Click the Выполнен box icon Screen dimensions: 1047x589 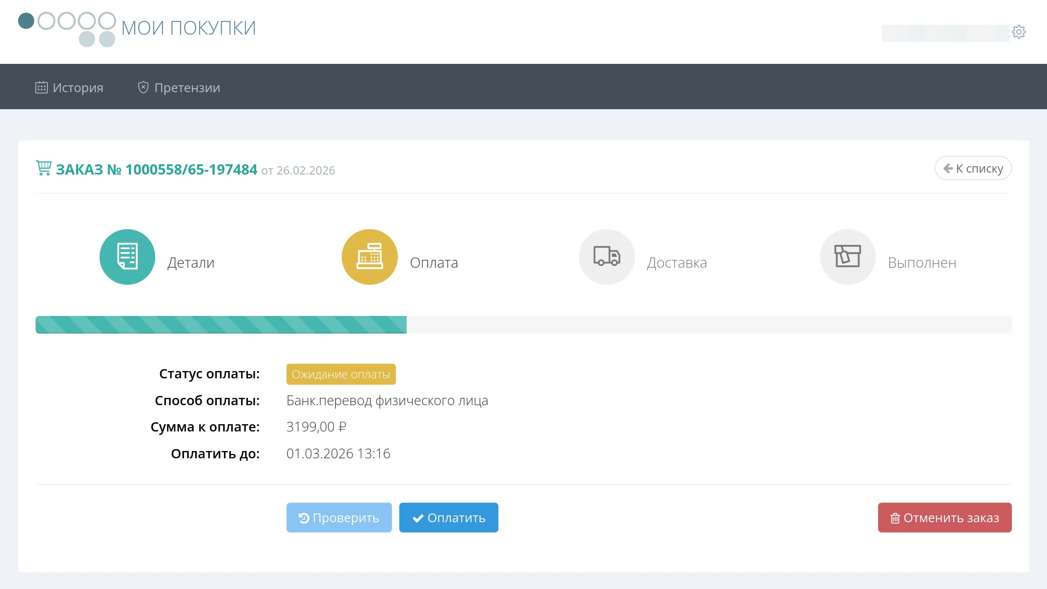point(847,257)
